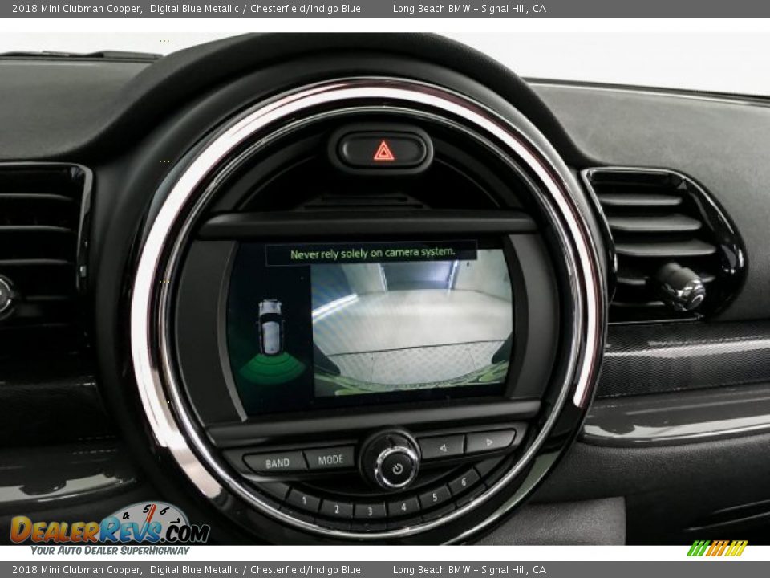Select radio preset 6
770x578 pixels.
pyautogui.click(x=464, y=483)
